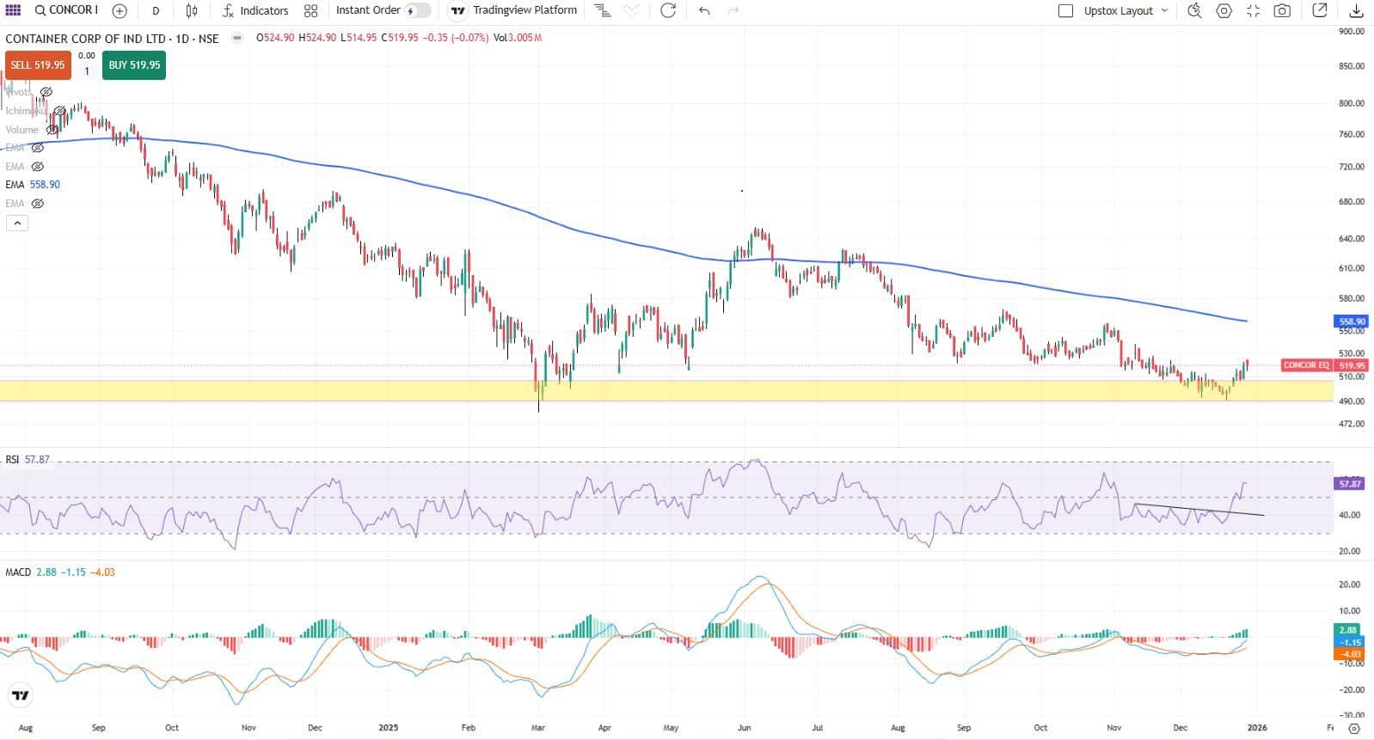This screenshot has width=1374, height=740.
Task: Select the RSI indicator legend label
Action: pyautogui.click(x=12, y=460)
